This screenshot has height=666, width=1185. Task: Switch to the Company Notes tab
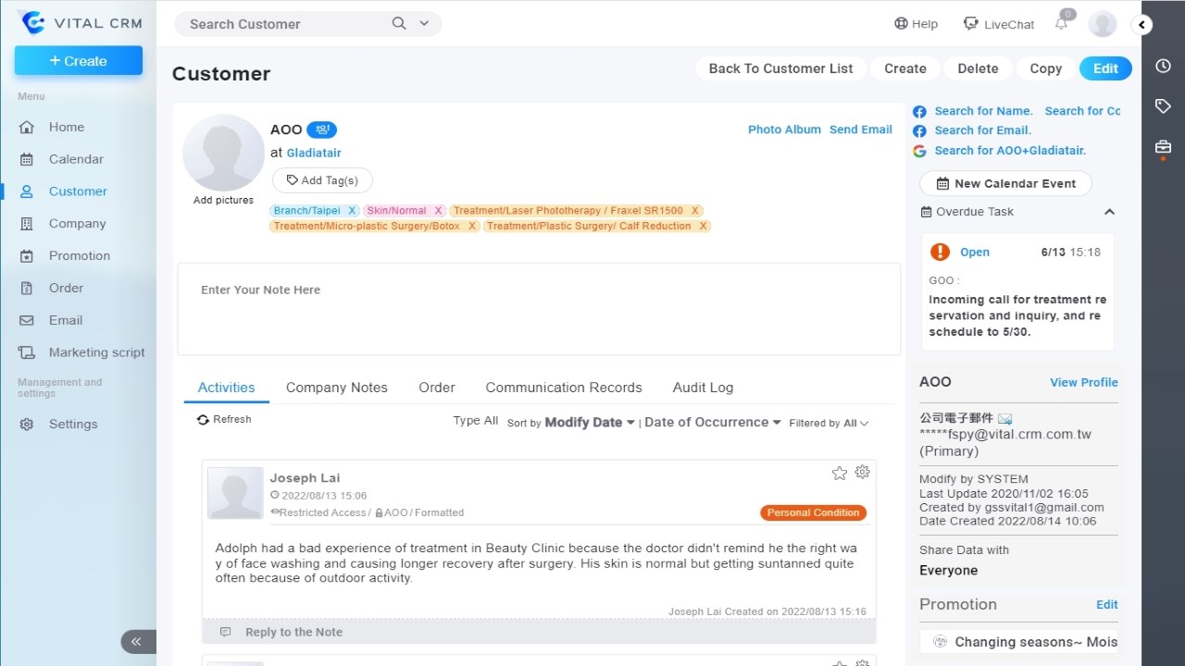(x=336, y=388)
